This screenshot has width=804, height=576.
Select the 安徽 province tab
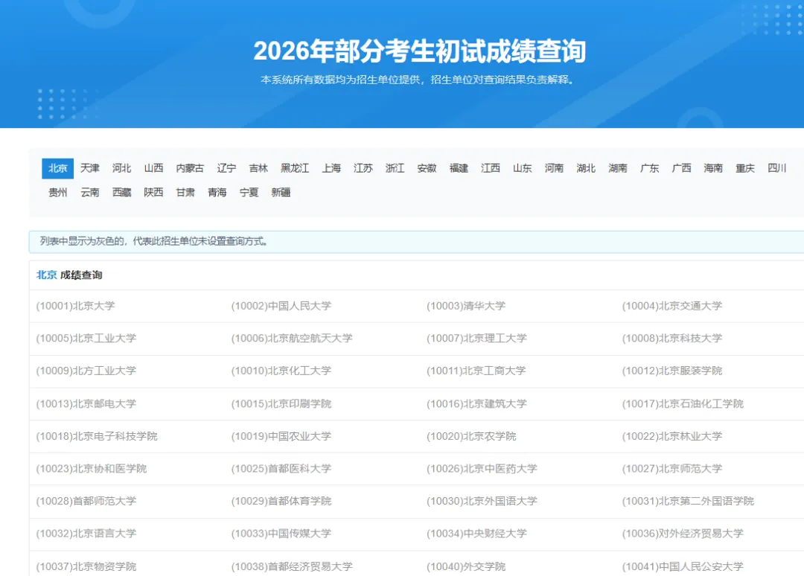click(427, 168)
